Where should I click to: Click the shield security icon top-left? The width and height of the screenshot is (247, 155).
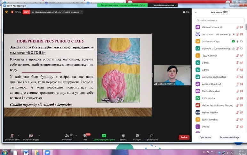click(6, 12)
